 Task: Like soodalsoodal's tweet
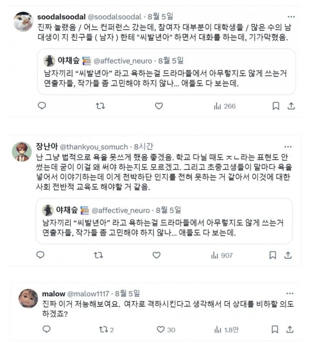click(x=158, y=106)
